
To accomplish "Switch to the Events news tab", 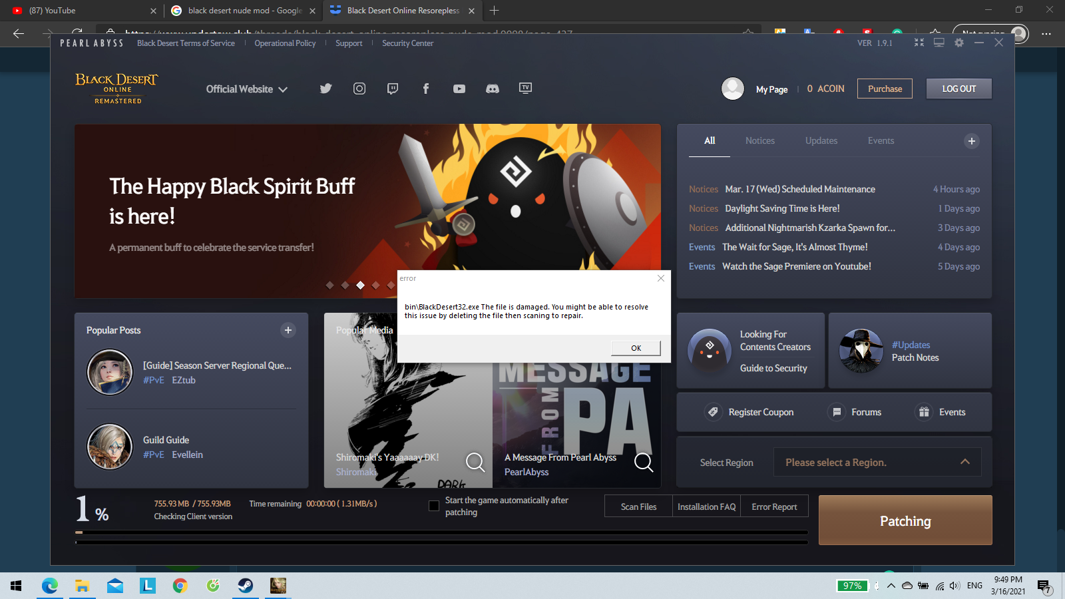I will 881,141.
